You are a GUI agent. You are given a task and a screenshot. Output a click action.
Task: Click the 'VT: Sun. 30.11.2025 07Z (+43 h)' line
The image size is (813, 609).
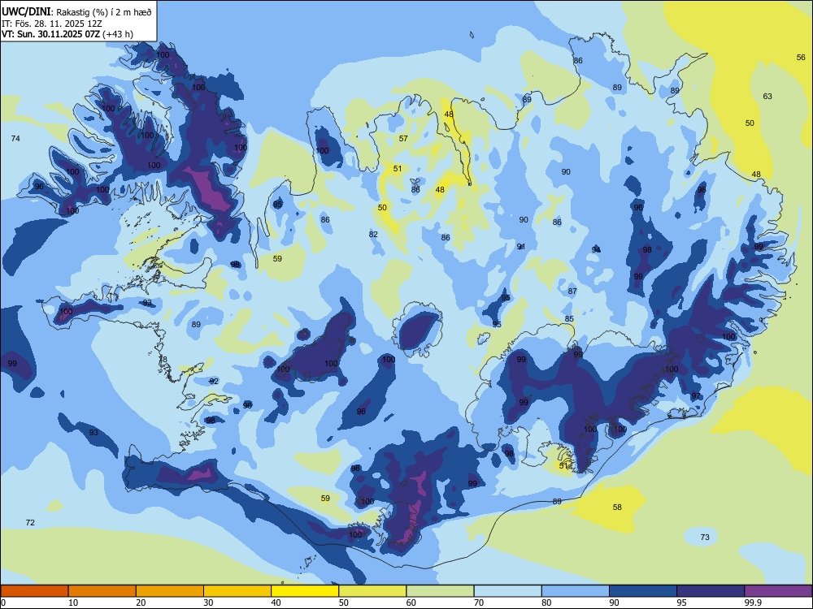click(67, 34)
